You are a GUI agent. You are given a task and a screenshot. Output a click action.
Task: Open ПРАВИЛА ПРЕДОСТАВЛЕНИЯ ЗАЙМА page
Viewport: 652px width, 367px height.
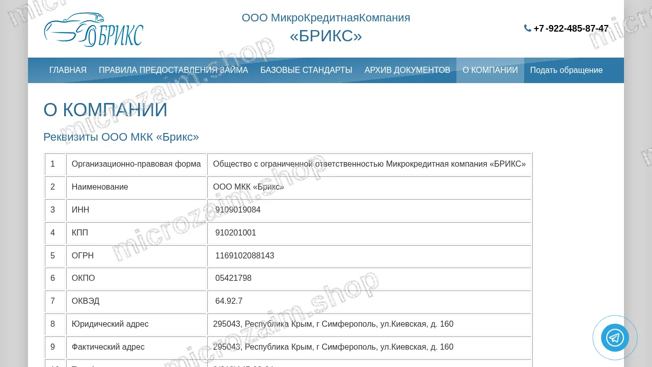173,70
